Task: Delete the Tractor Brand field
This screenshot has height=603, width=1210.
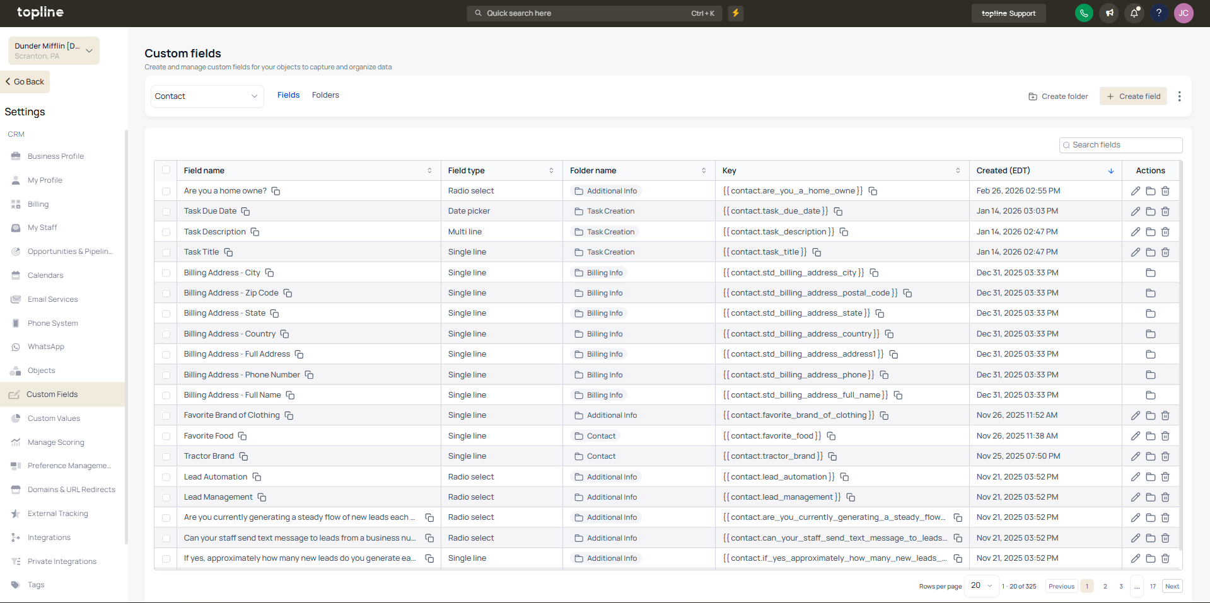Action: (x=1165, y=456)
